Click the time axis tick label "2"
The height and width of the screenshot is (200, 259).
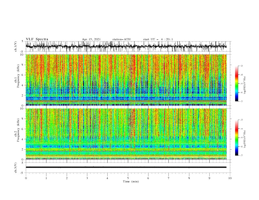[x=67, y=178]
